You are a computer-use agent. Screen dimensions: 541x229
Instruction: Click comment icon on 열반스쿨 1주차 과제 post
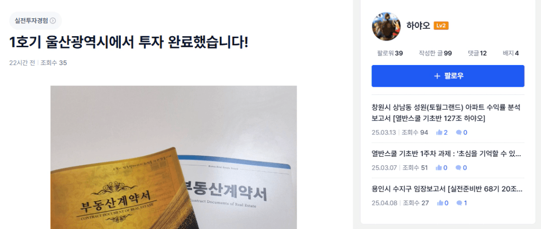click(x=458, y=168)
